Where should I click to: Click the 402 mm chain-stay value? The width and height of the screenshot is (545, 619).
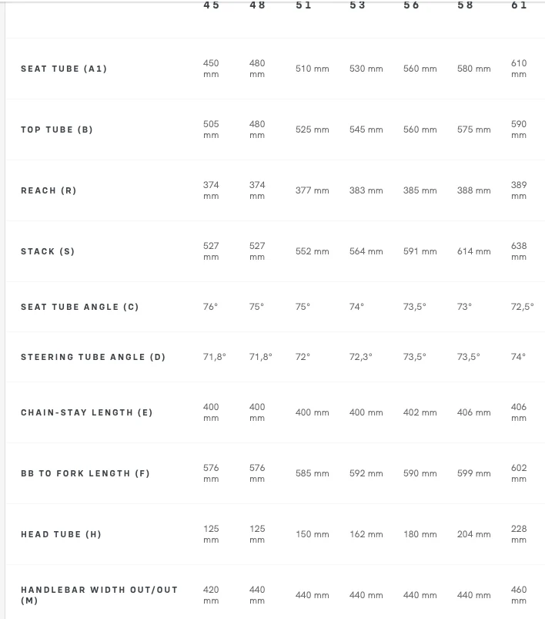[x=420, y=412]
